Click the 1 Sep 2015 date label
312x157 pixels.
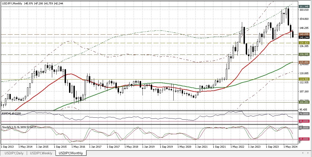click(x=60, y=147)
